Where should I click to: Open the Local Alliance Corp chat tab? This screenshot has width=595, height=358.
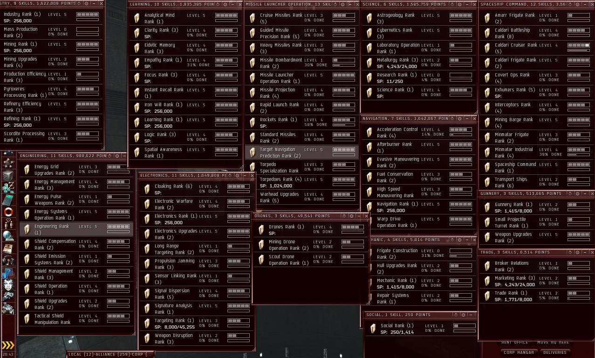coord(110,354)
